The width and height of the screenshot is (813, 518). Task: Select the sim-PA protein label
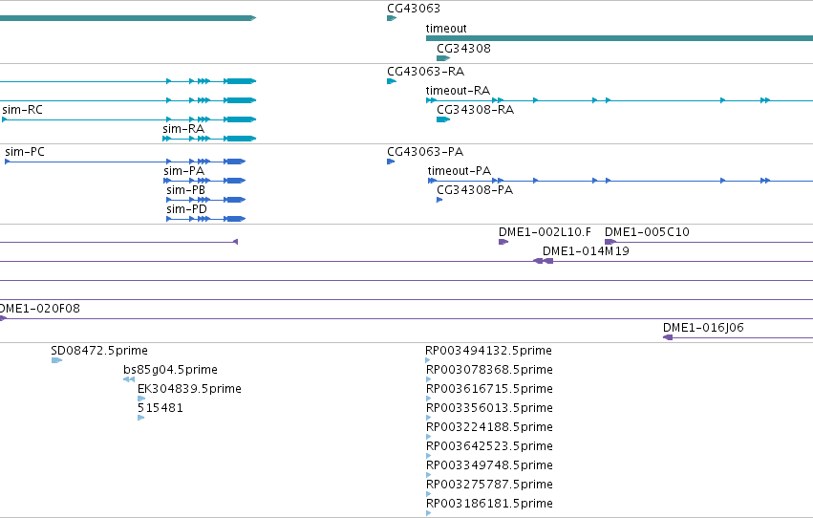[x=183, y=171]
